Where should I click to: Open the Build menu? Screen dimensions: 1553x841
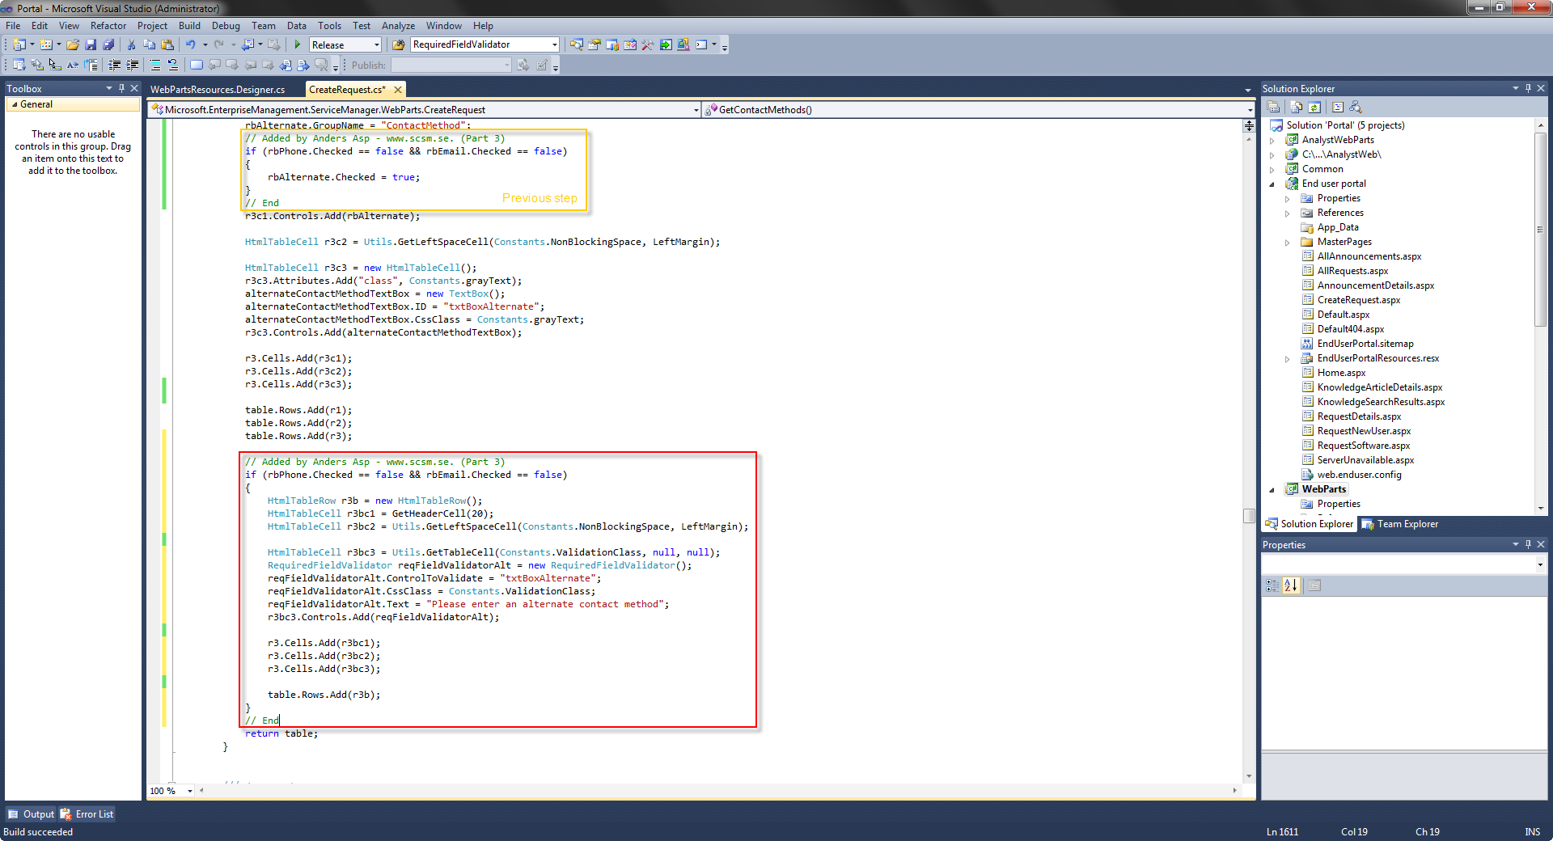coord(189,26)
